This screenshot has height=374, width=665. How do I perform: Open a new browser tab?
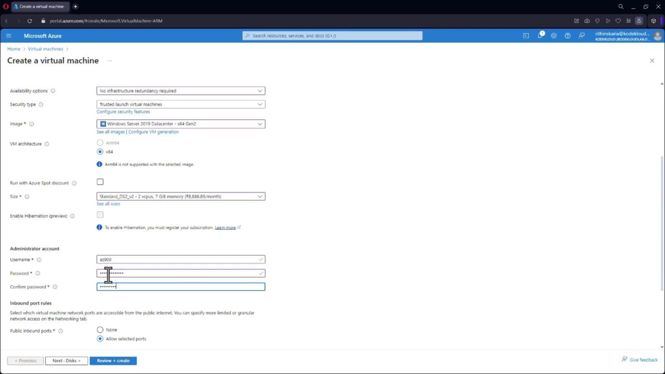(x=75, y=7)
